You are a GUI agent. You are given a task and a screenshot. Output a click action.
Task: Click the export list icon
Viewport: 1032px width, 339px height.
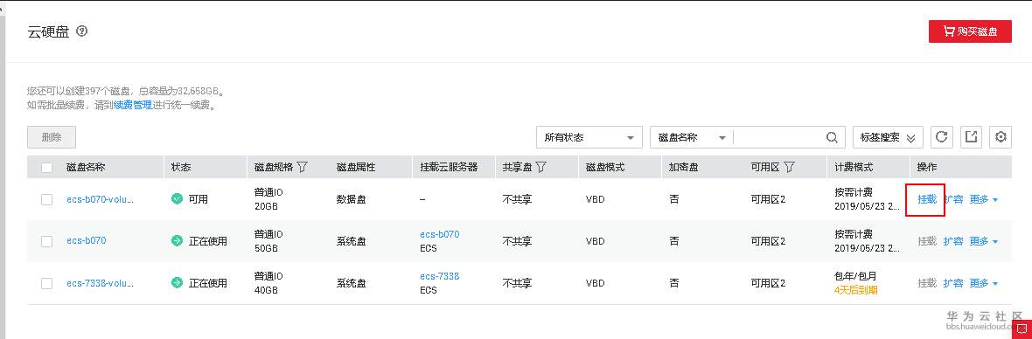pos(972,136)
